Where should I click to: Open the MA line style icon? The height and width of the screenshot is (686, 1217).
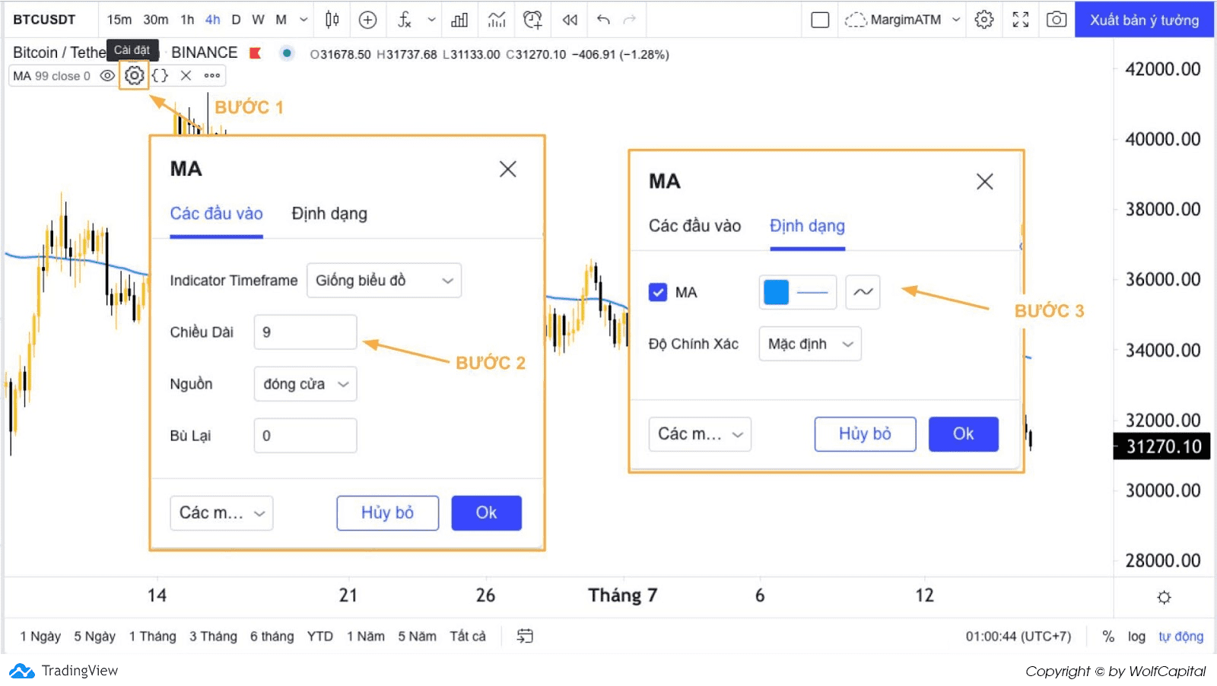coord(863,292)
